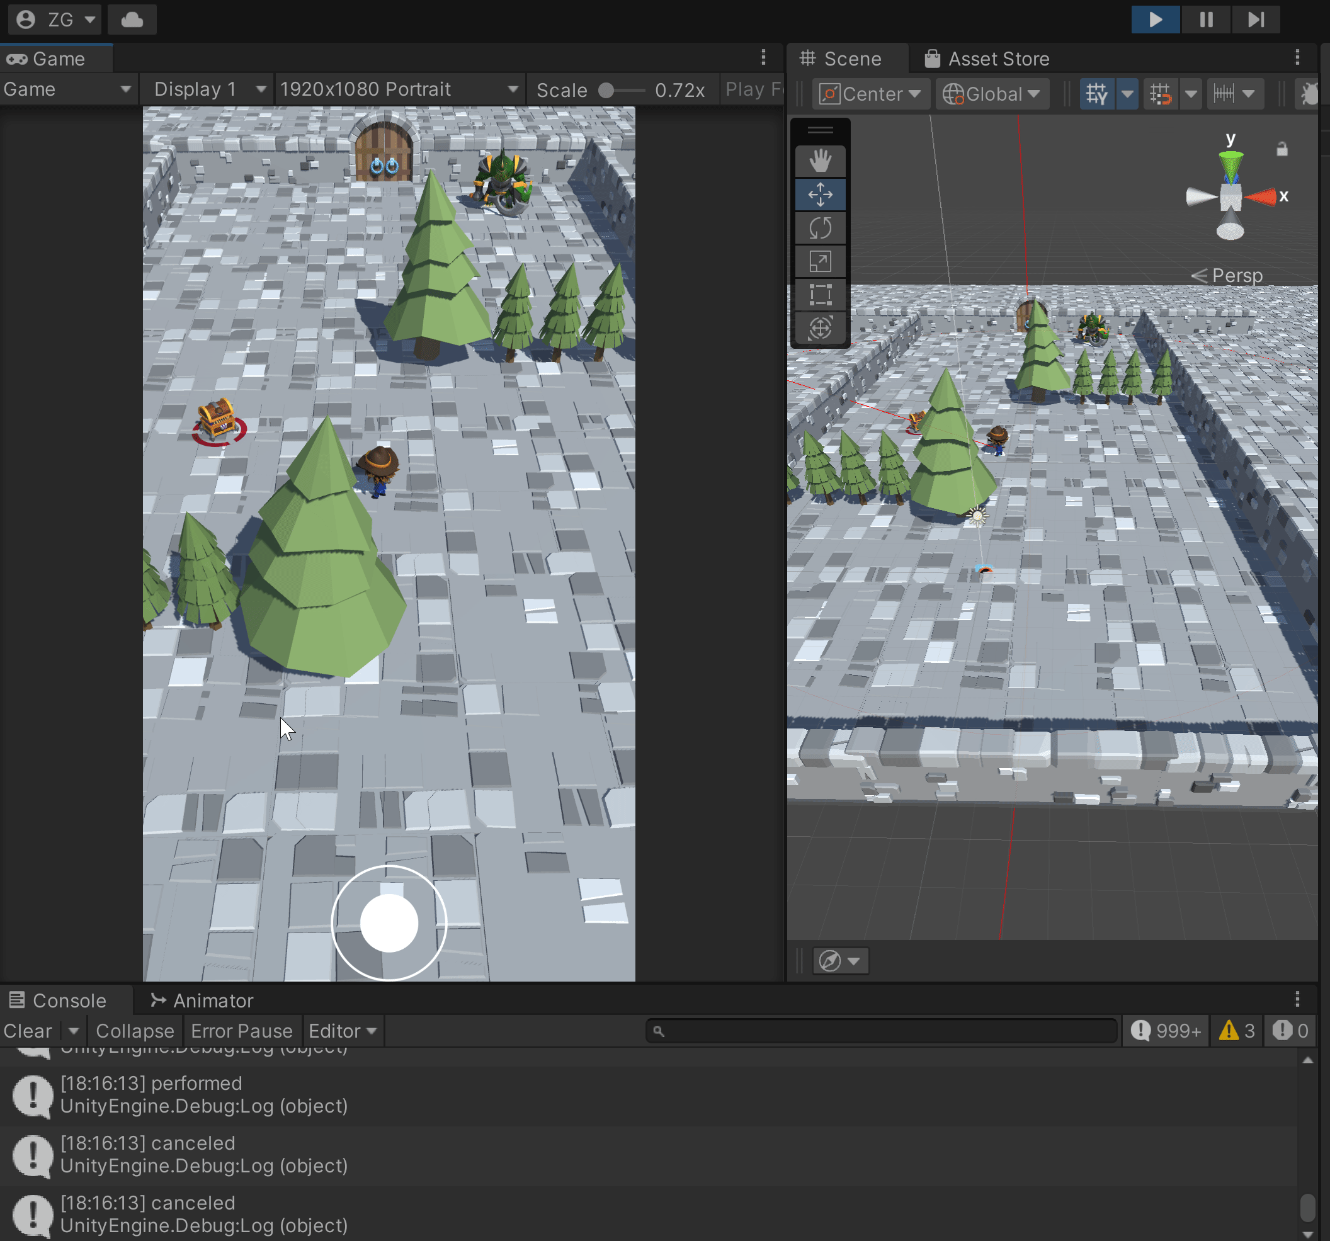Select the Scale tool

point(819,261)
